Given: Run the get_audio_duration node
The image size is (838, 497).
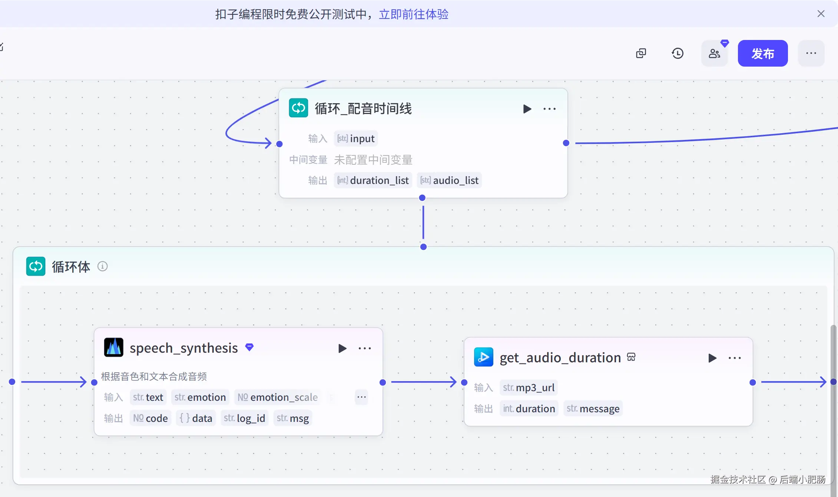Looking at the screenshot, I should coord(712,358).
